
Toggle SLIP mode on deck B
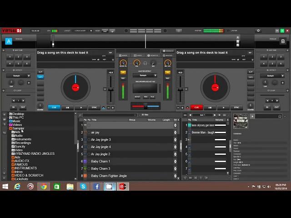(251, 72)
